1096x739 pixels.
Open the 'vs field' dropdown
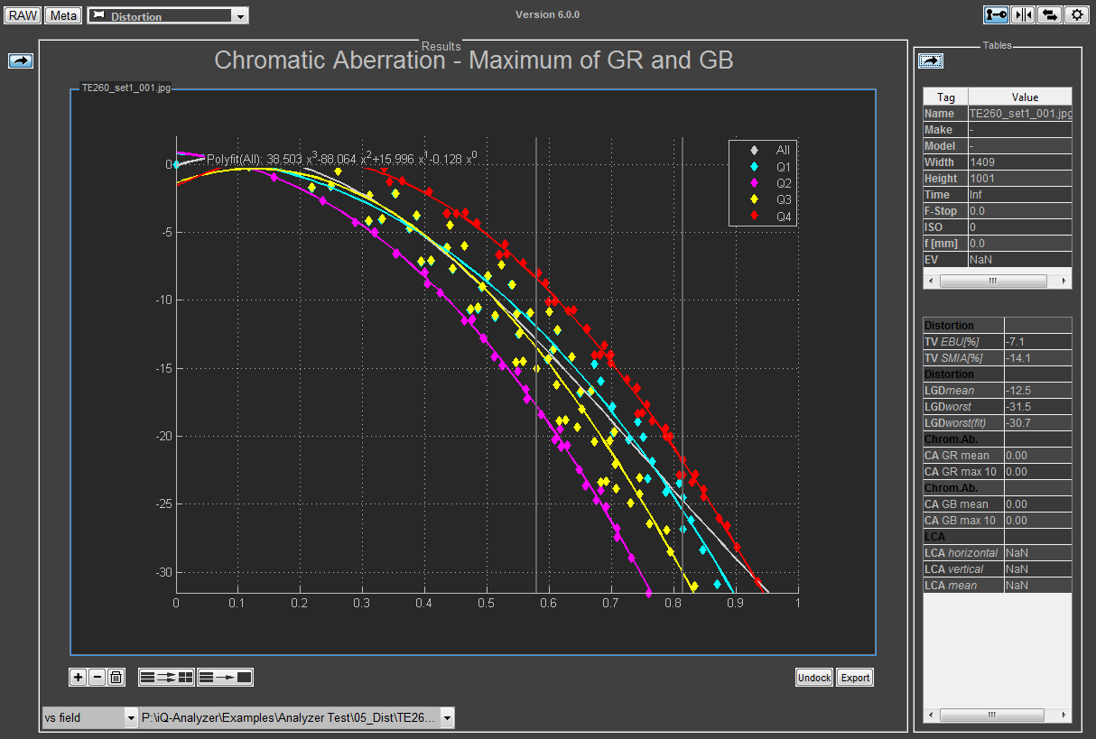(131, 717)
